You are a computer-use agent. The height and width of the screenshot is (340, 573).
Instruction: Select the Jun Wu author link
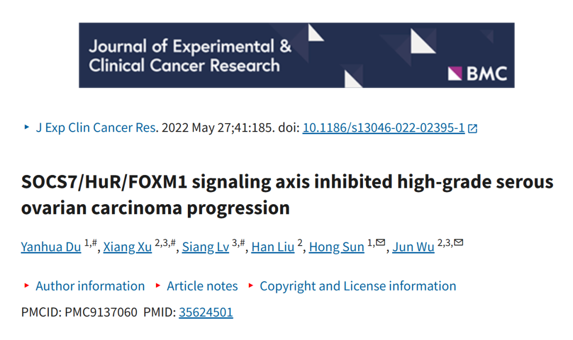coord(413,247)
